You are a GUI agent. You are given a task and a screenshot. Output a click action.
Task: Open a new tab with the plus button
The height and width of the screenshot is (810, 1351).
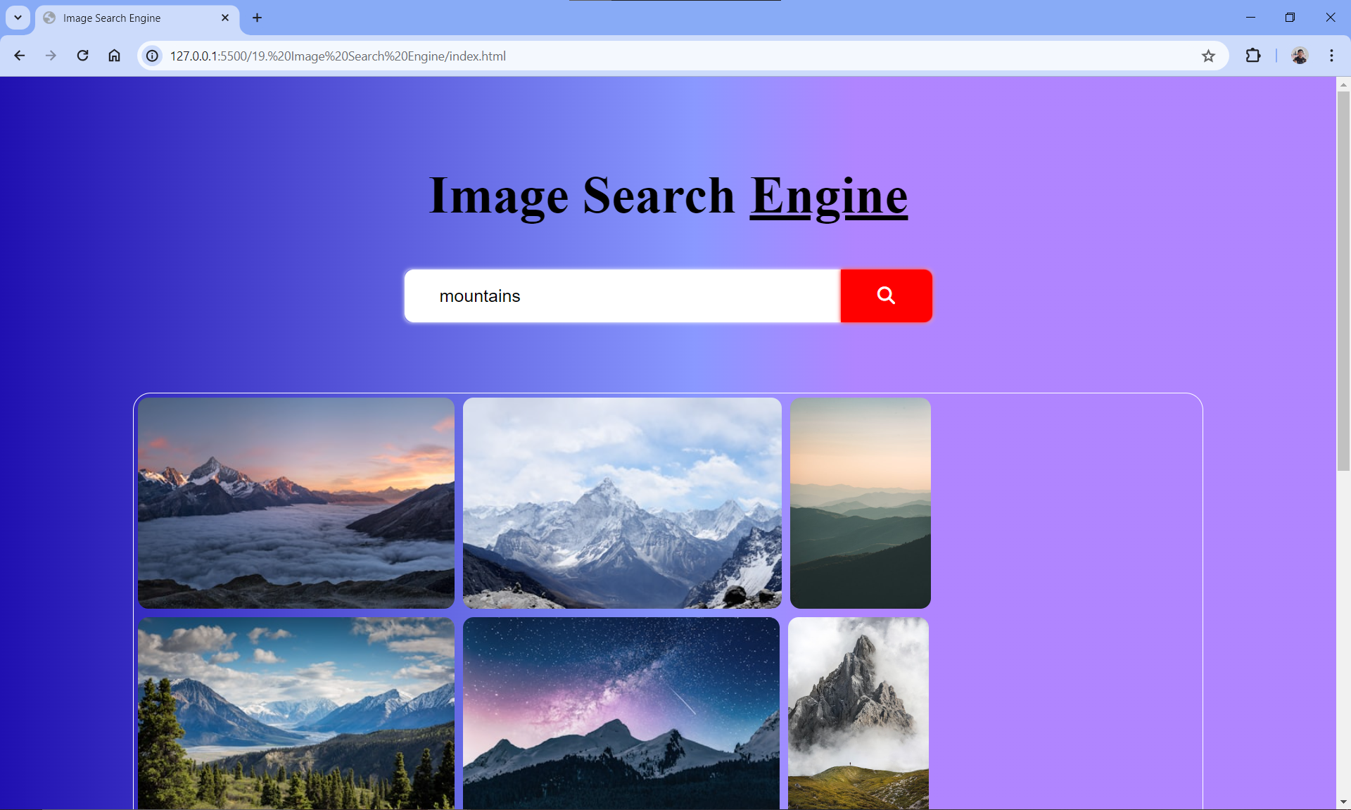257,18
